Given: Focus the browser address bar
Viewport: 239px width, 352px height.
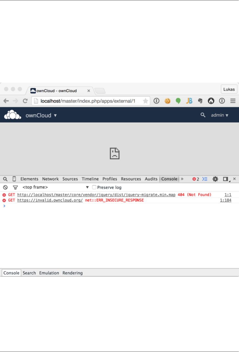Looking at the screenshot, I should pos(91,101).
